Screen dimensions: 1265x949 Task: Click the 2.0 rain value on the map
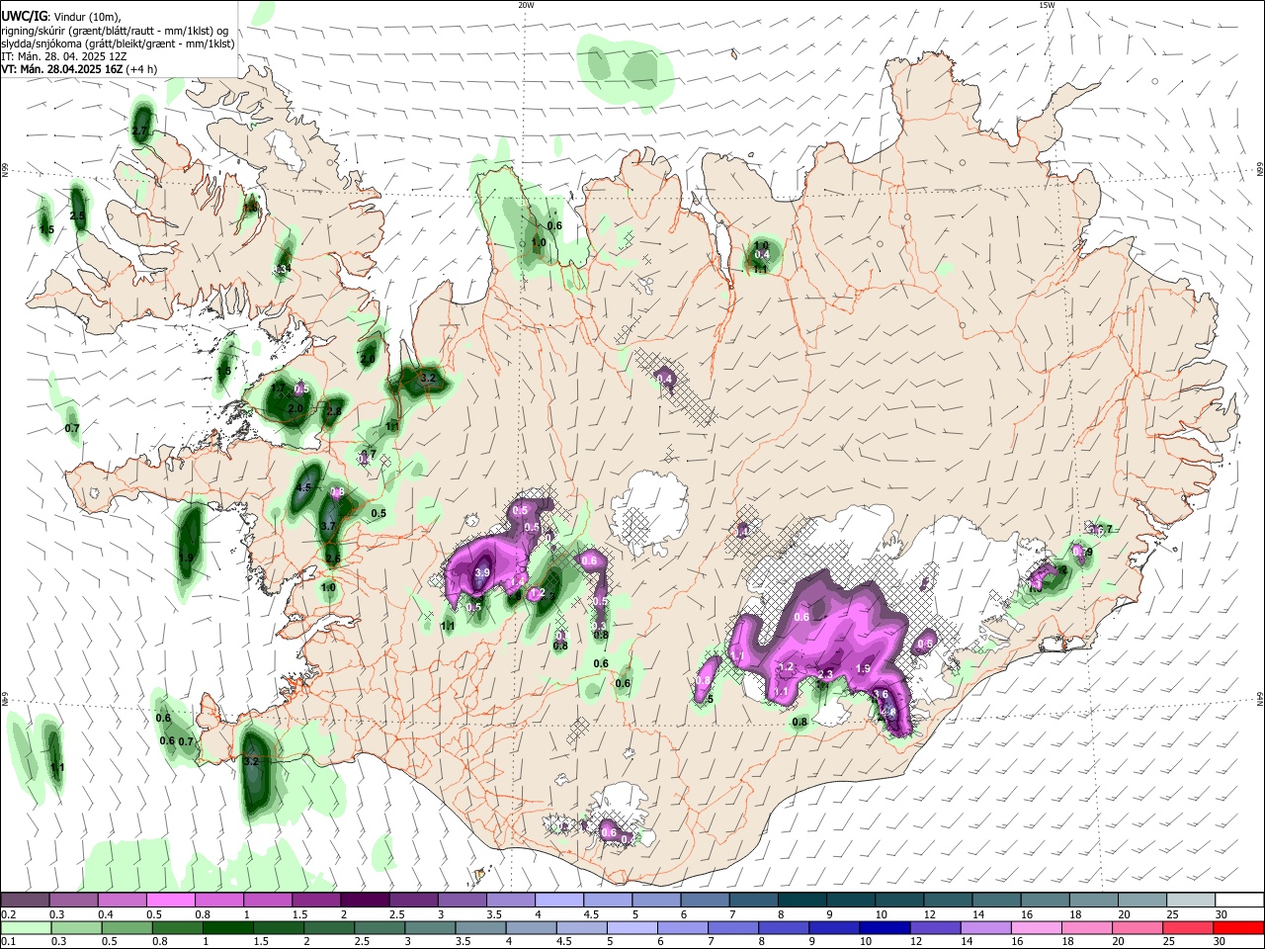(x=295, y=408)
